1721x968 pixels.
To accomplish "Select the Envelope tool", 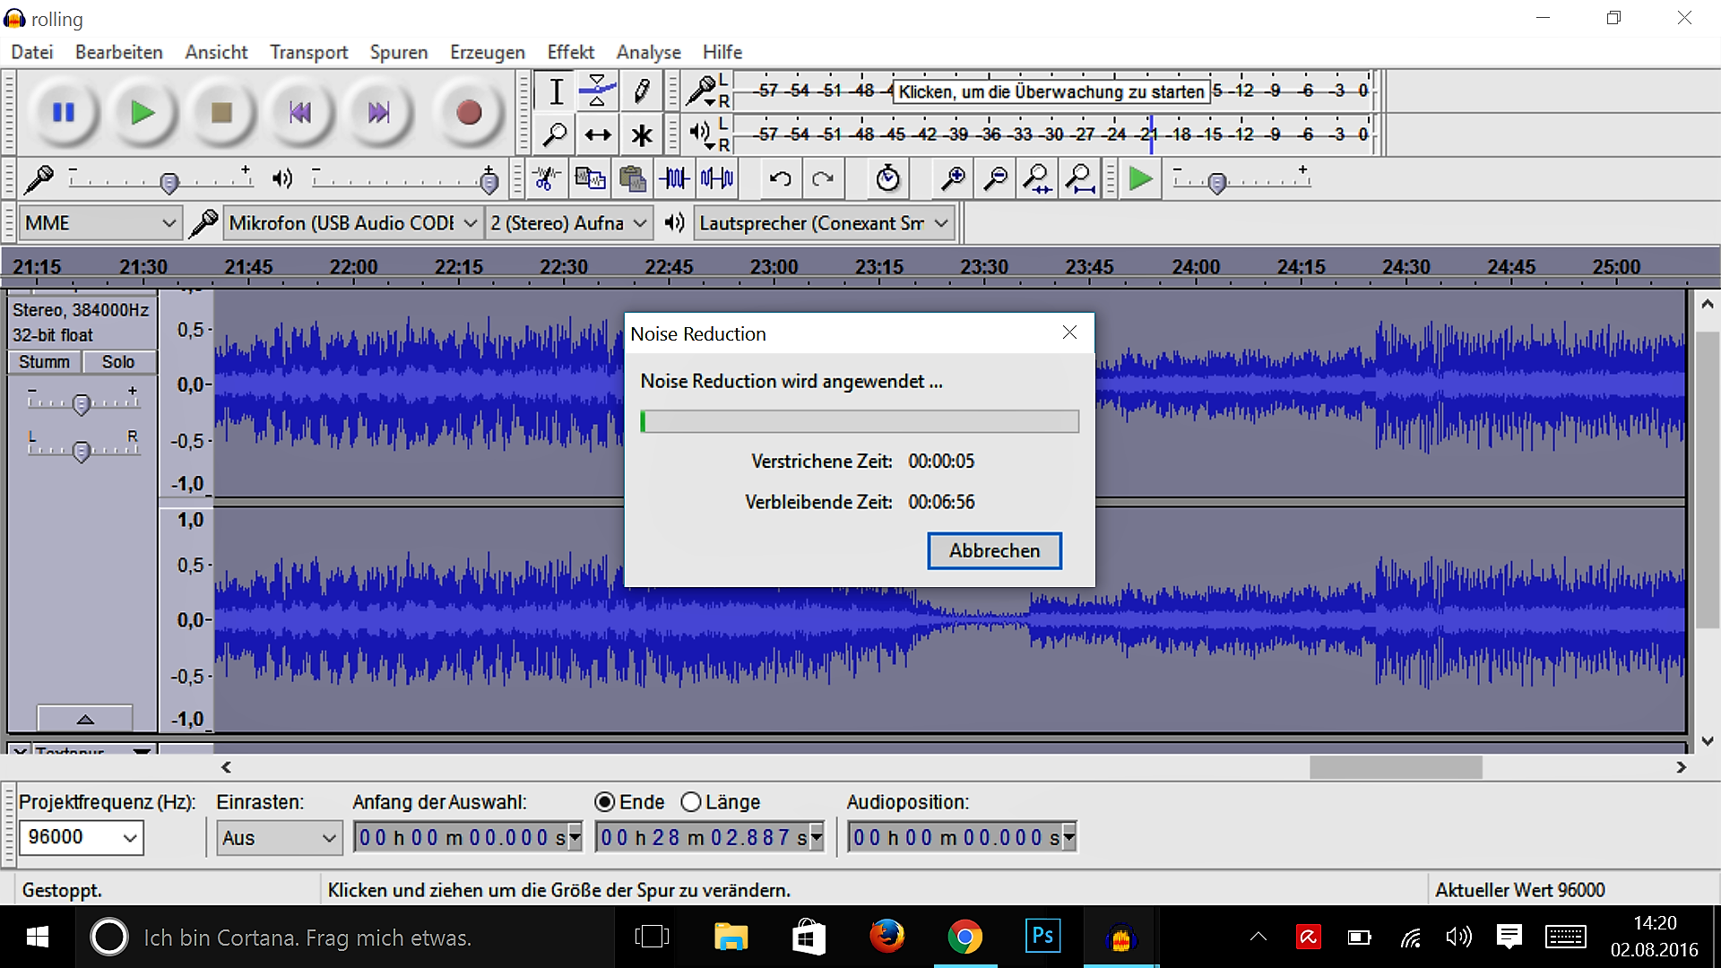I will tap(597, 91).
